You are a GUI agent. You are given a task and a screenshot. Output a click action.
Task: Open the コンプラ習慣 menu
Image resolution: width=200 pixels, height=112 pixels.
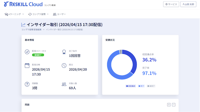tap(39, 14)
